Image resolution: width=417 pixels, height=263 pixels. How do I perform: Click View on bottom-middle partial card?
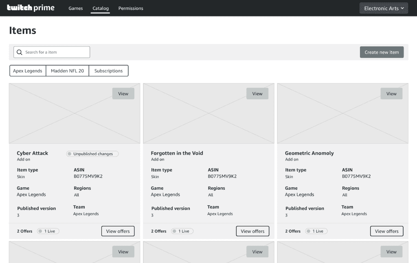click(257, 252)
